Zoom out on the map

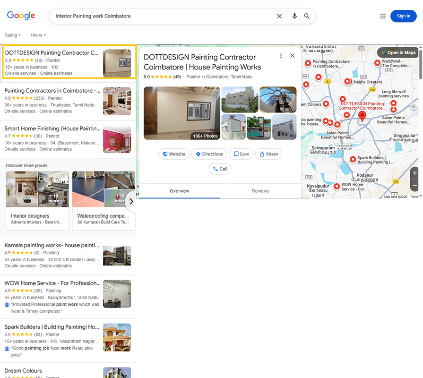pos(414,186)
